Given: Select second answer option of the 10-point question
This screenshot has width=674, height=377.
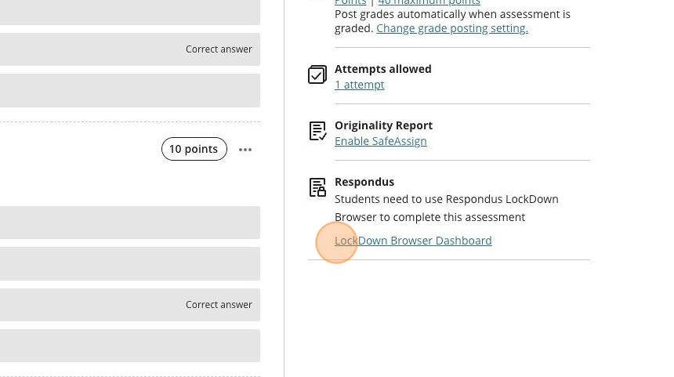Looking at the screenshot, I should tap(129, 263).
